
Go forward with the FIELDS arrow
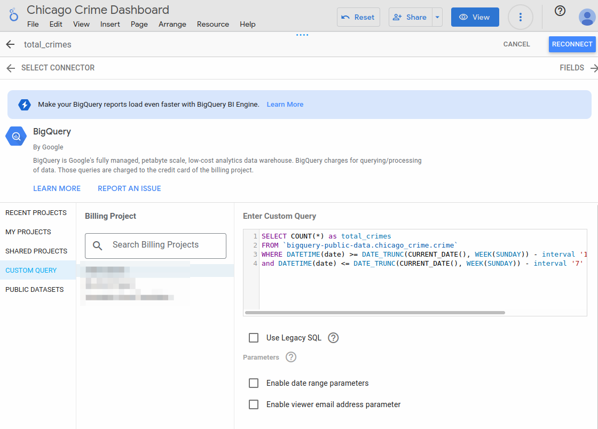tap(594, 68)
